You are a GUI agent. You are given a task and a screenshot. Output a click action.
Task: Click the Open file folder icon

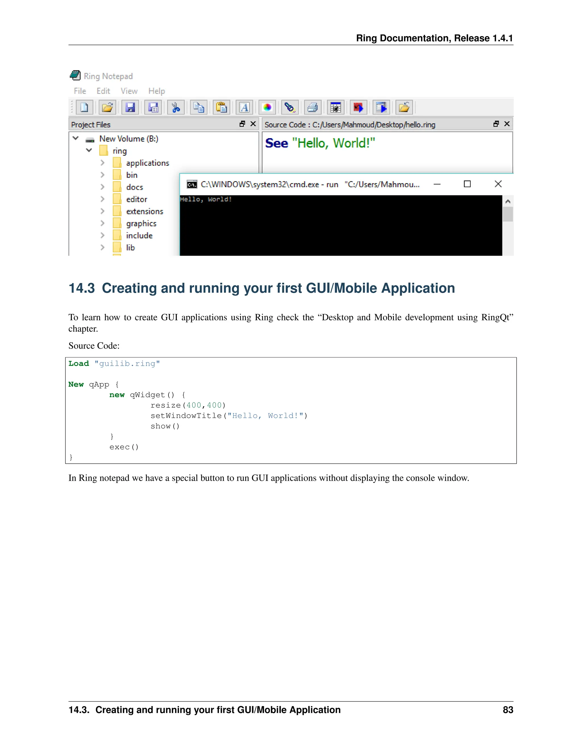point(107,108)
